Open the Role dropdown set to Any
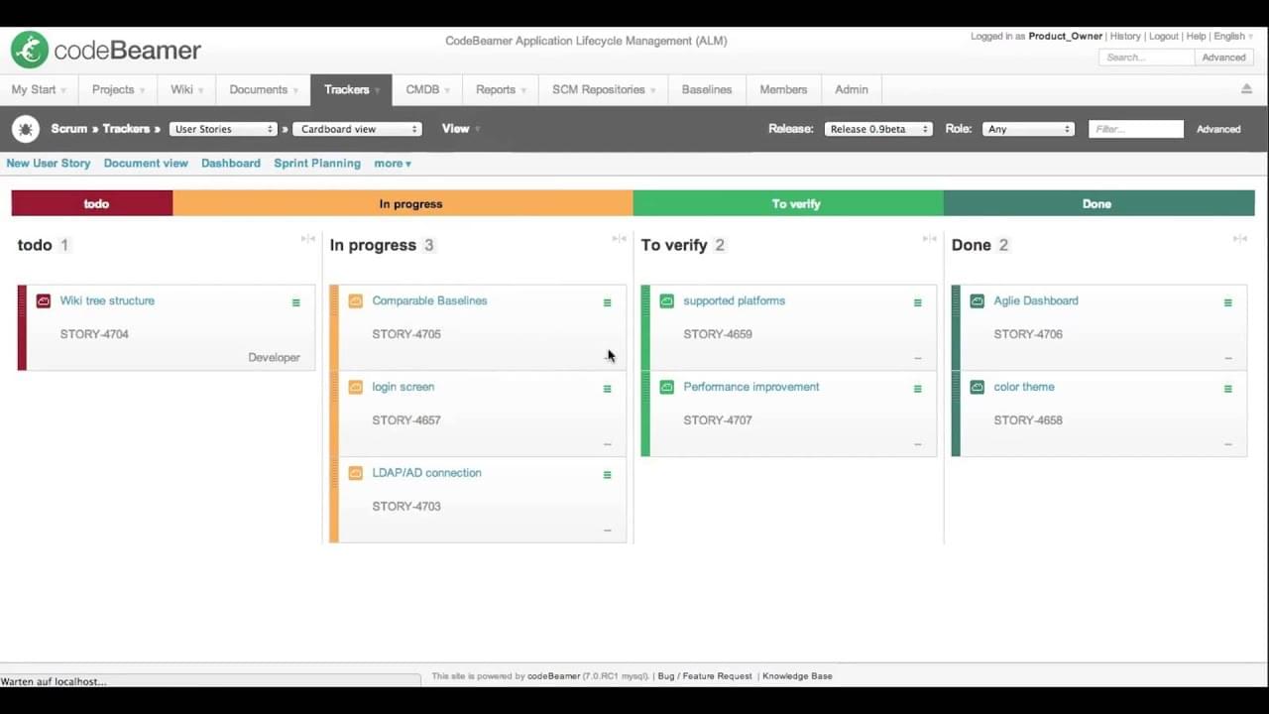1269x714 pixels. (x=1028, y=129)
